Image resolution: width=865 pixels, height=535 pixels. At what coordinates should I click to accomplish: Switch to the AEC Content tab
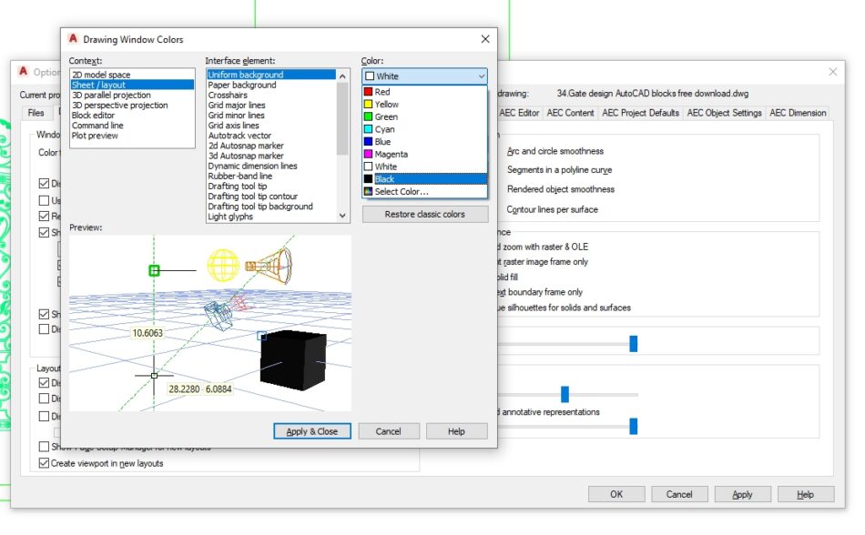tap(571, 113)
